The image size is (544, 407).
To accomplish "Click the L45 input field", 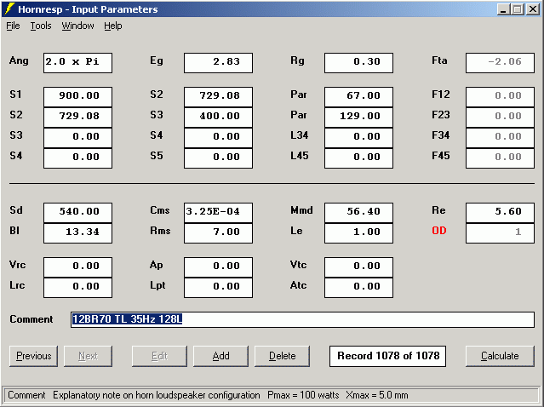I will click(358, 158).
